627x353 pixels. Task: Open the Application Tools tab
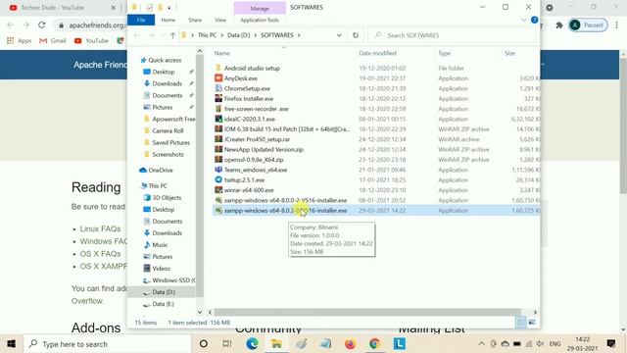(x=259, y=20)
